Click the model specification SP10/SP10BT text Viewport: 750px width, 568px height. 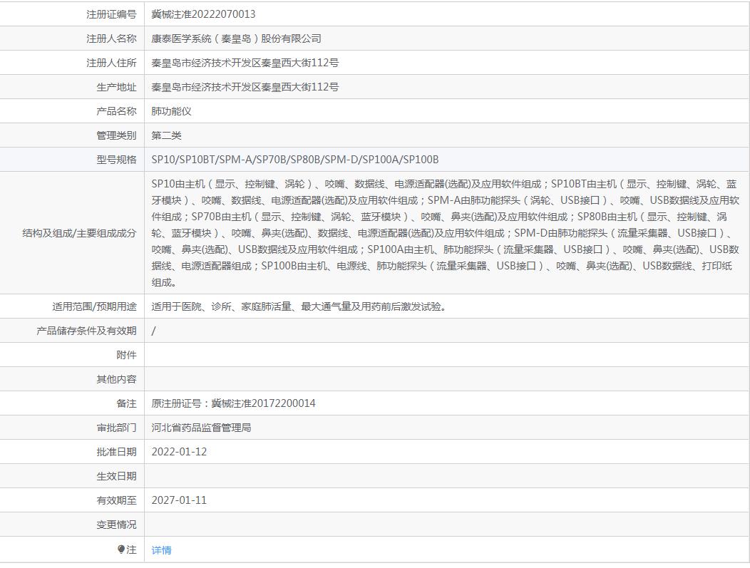294,160
